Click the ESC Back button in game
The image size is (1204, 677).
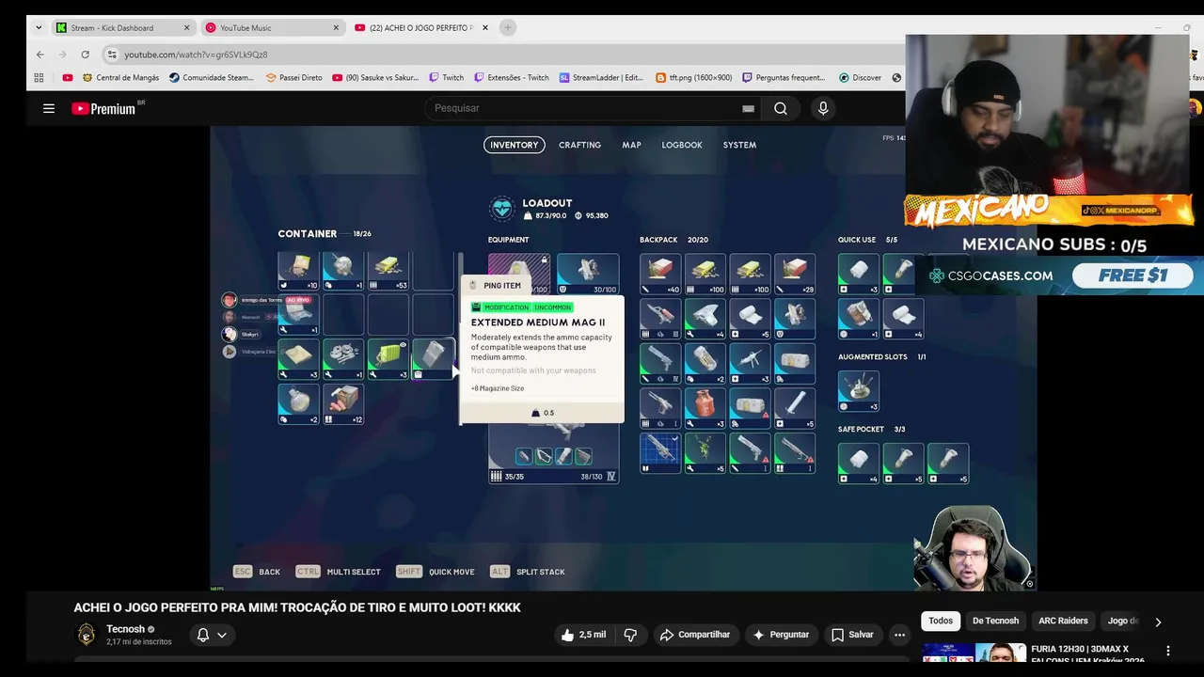(x=257, y=572)
